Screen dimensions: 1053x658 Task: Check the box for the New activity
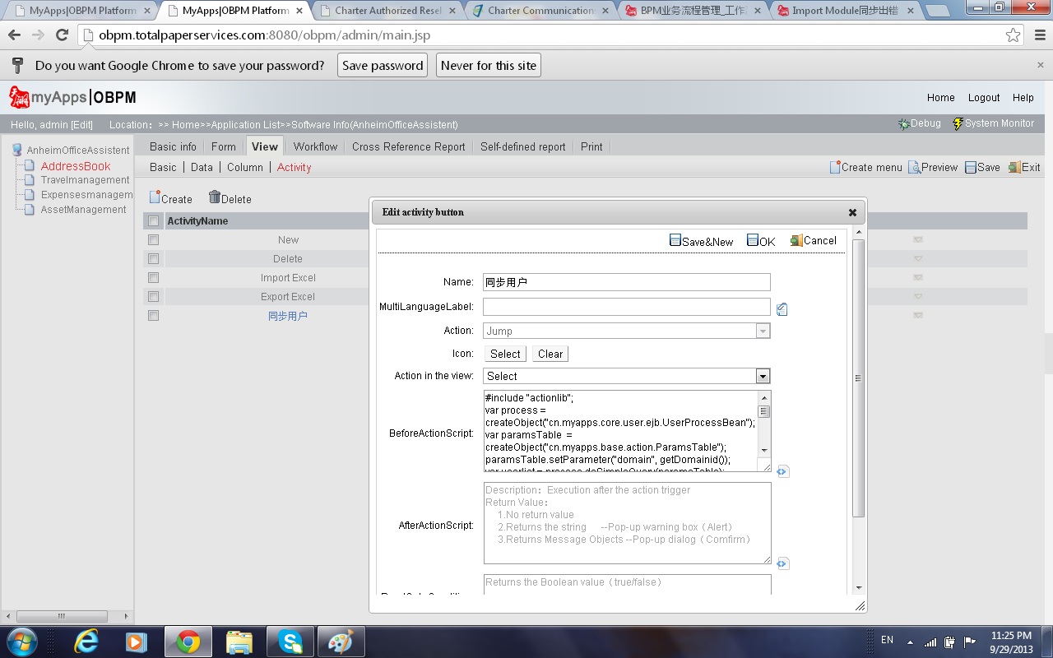click(153, 240)
